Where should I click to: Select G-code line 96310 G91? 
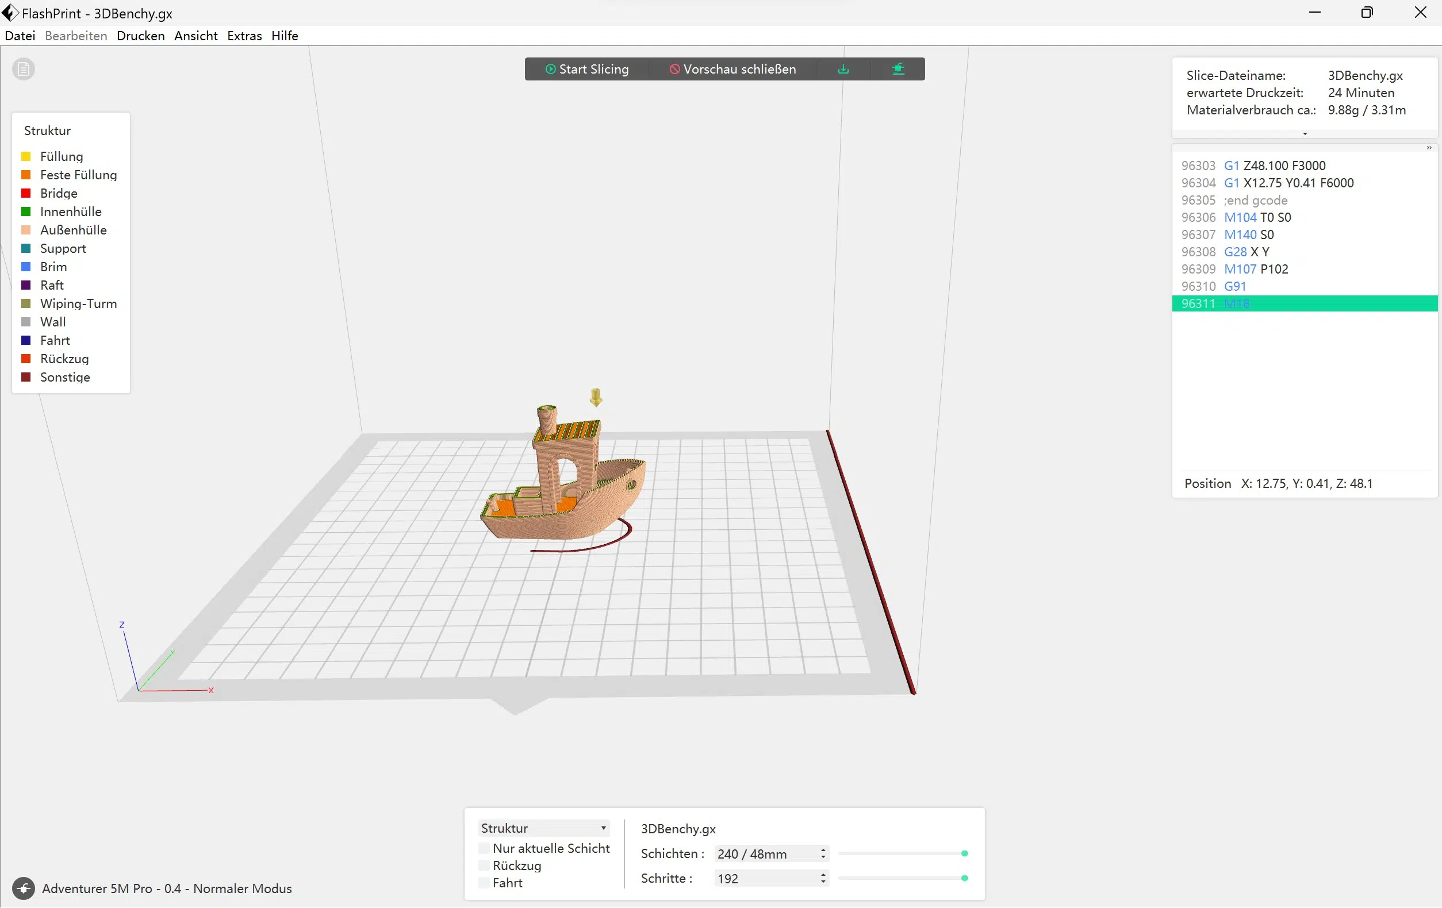coord(1305,287)
